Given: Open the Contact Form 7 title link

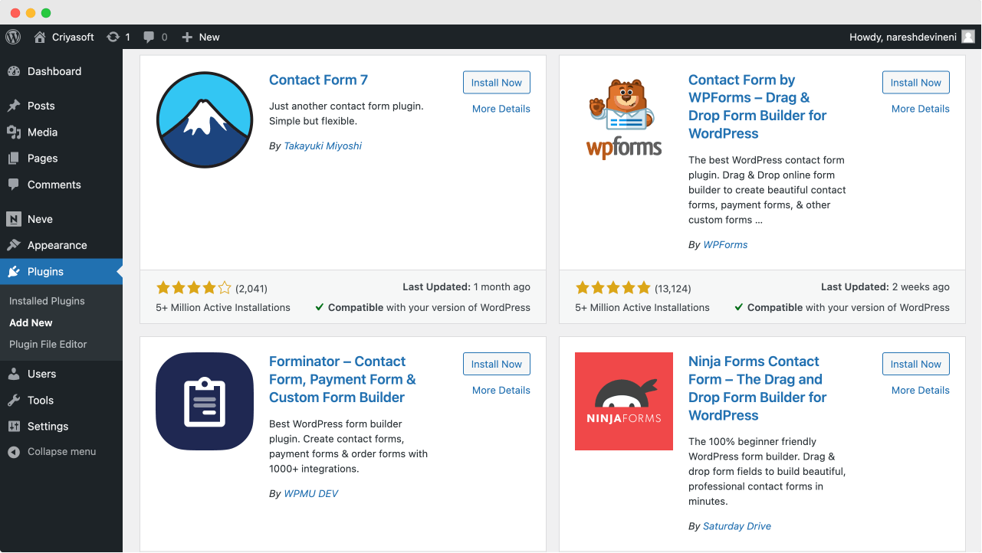Looking at the screenshot, I should pos(318,80).
